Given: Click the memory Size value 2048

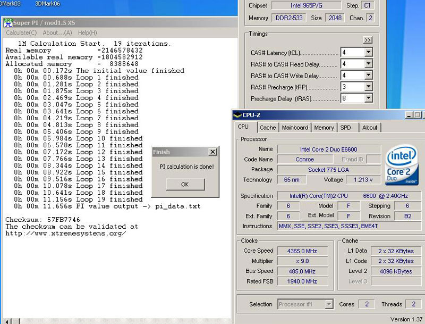Looking at the screenshot, I should pyautogui.click(x=335, y=18).
